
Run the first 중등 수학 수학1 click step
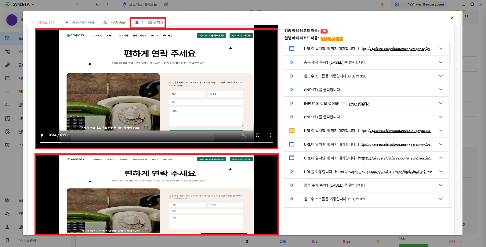click(x=292, y=62)
